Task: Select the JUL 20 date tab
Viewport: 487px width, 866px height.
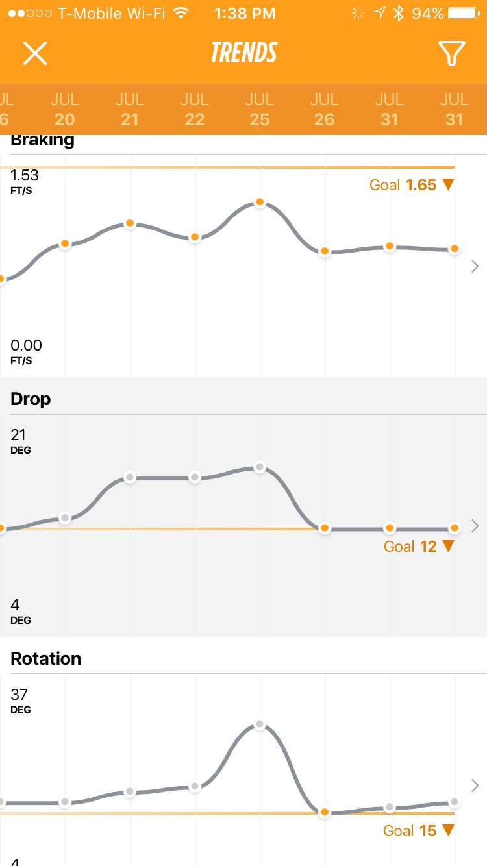Action: [64, 107]
